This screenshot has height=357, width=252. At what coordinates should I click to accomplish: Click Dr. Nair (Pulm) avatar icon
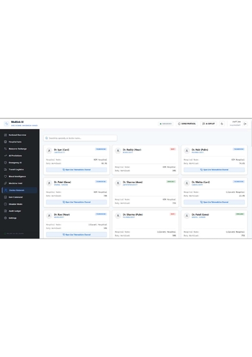[187, 151]
